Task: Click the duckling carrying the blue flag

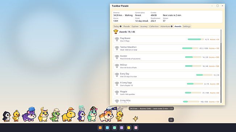Action: tap(120, 114)
